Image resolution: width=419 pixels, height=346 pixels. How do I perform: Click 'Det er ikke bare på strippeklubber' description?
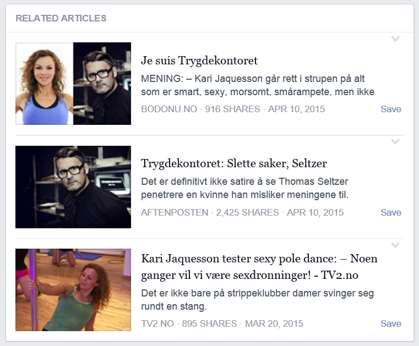[x=257, y=300]
